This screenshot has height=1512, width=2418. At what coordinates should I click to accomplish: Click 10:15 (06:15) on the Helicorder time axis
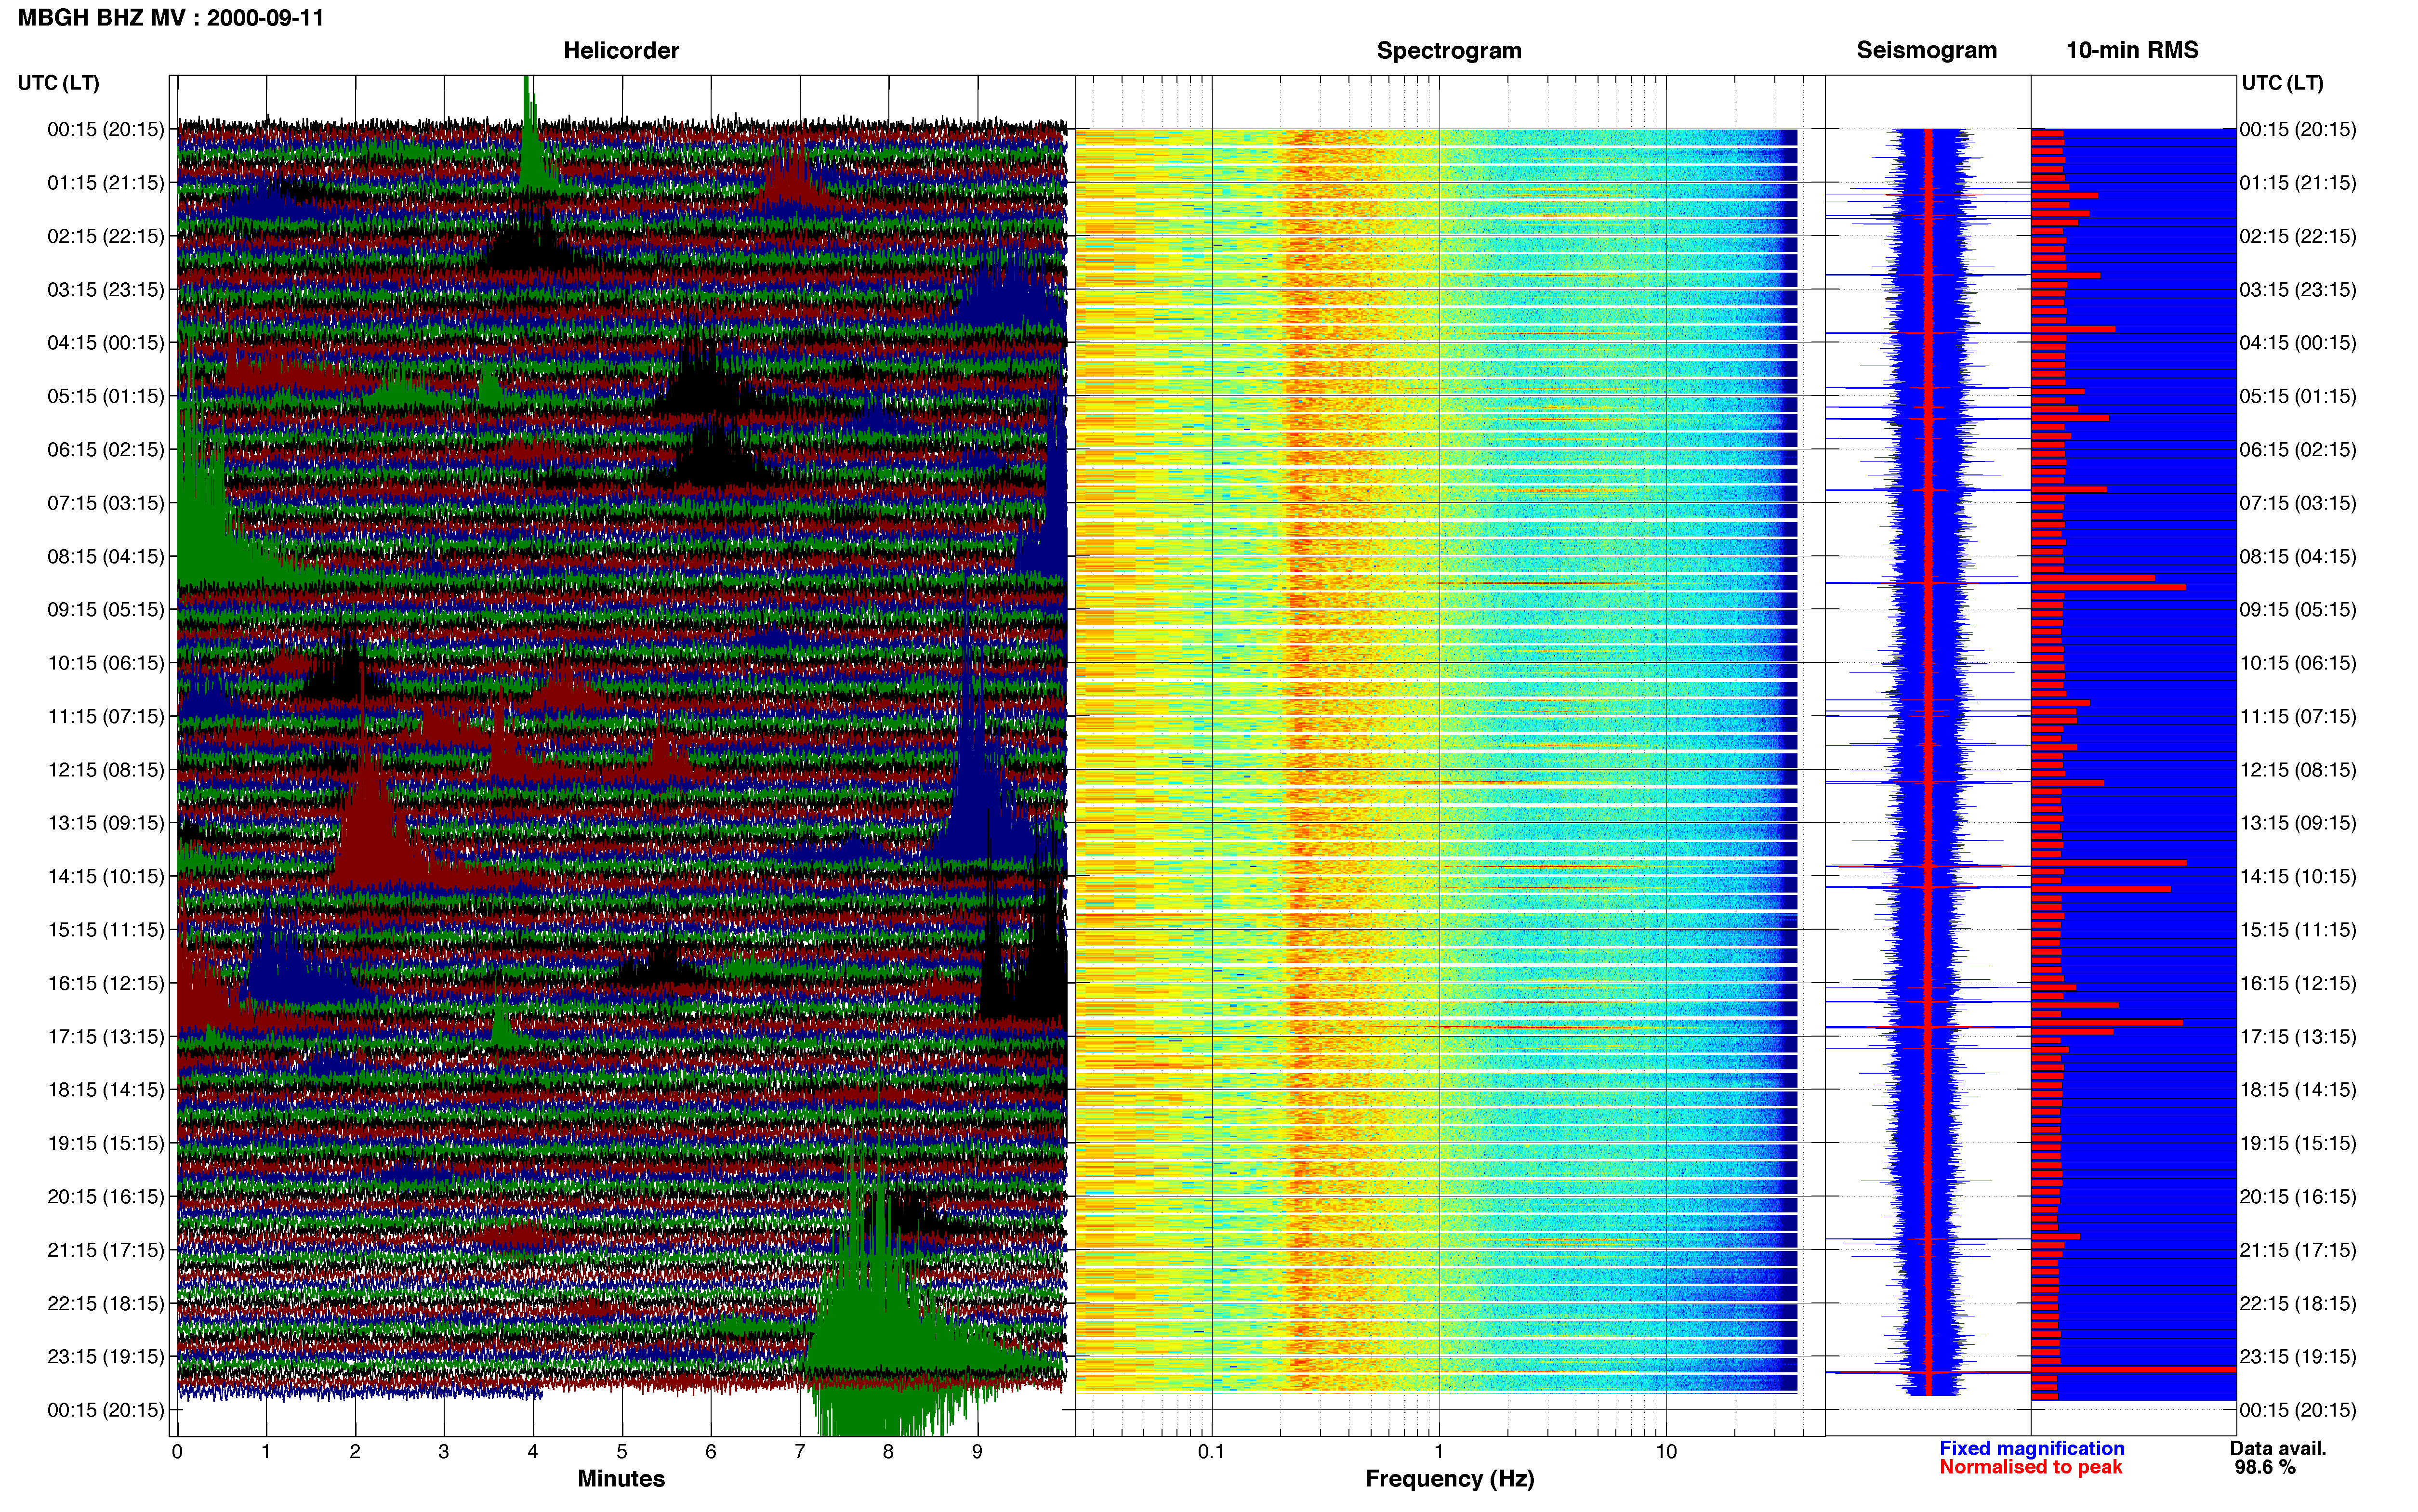[x=106, y=663]
